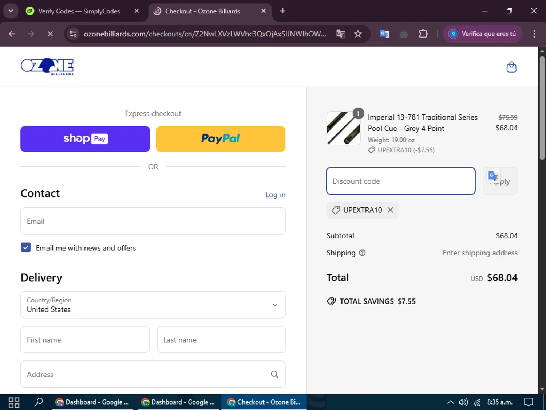Click the struck-through price $75.59
546x410 pixels.
pyautogui.click(x=508, y=117)
